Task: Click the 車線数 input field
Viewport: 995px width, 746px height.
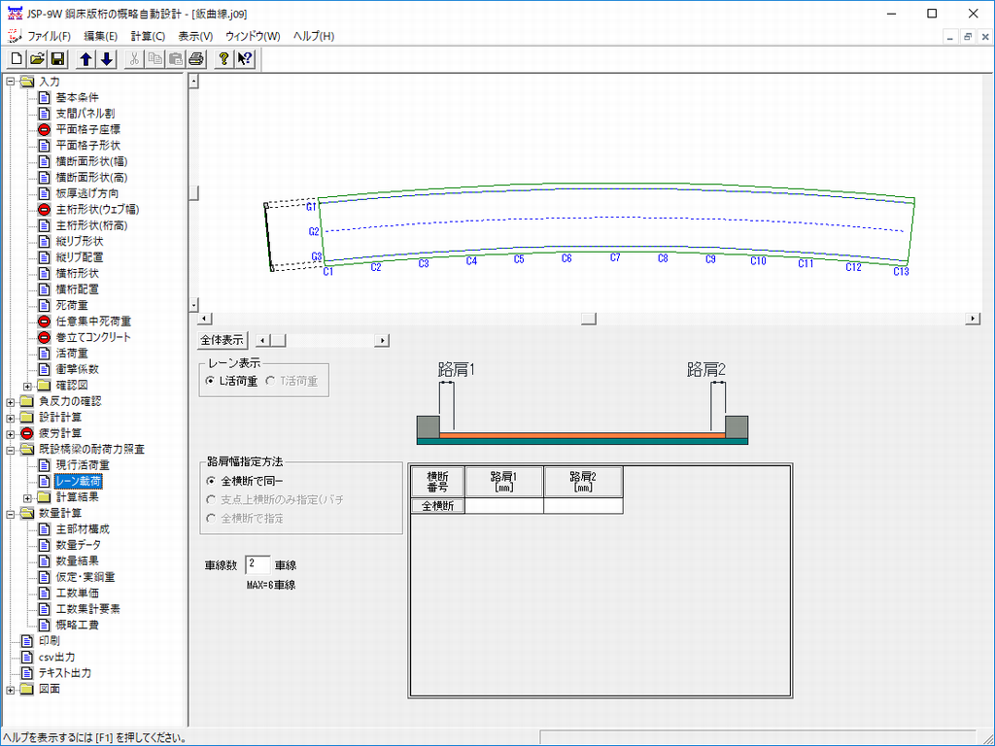Action: pyautogui.click(x=257, y=564)
